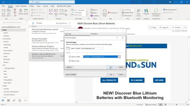Switch to Calendar view in navigation bar
This screenshot has width=190, height=106.
(8, 100)
